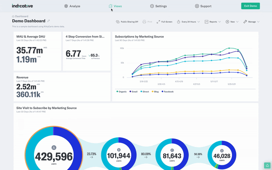Click the Views bookmark icon
Screen dimensions: 272x170
click(110, 6)
